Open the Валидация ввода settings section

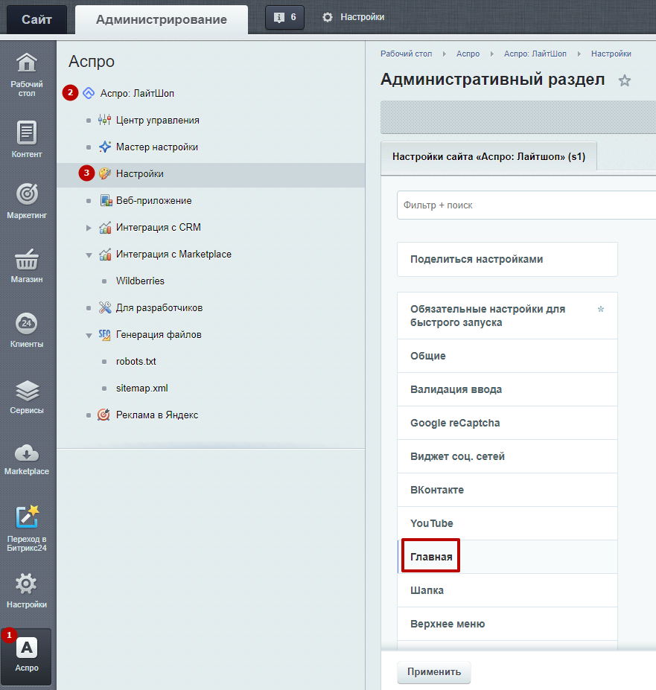pos(507,389)
